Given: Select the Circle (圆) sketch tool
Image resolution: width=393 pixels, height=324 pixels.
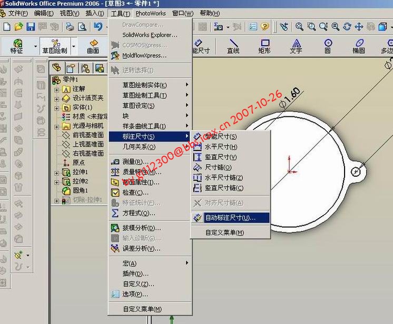Looking at the screenshot, I should 328,46.
